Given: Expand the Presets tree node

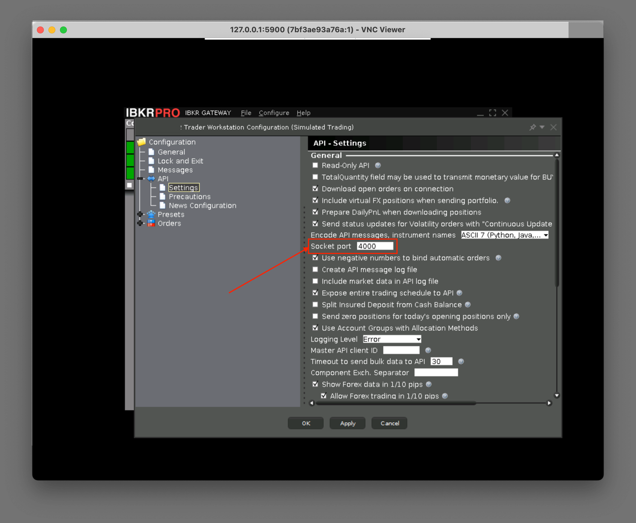Looking at the screenshot, I should click(x=140, y=215).
